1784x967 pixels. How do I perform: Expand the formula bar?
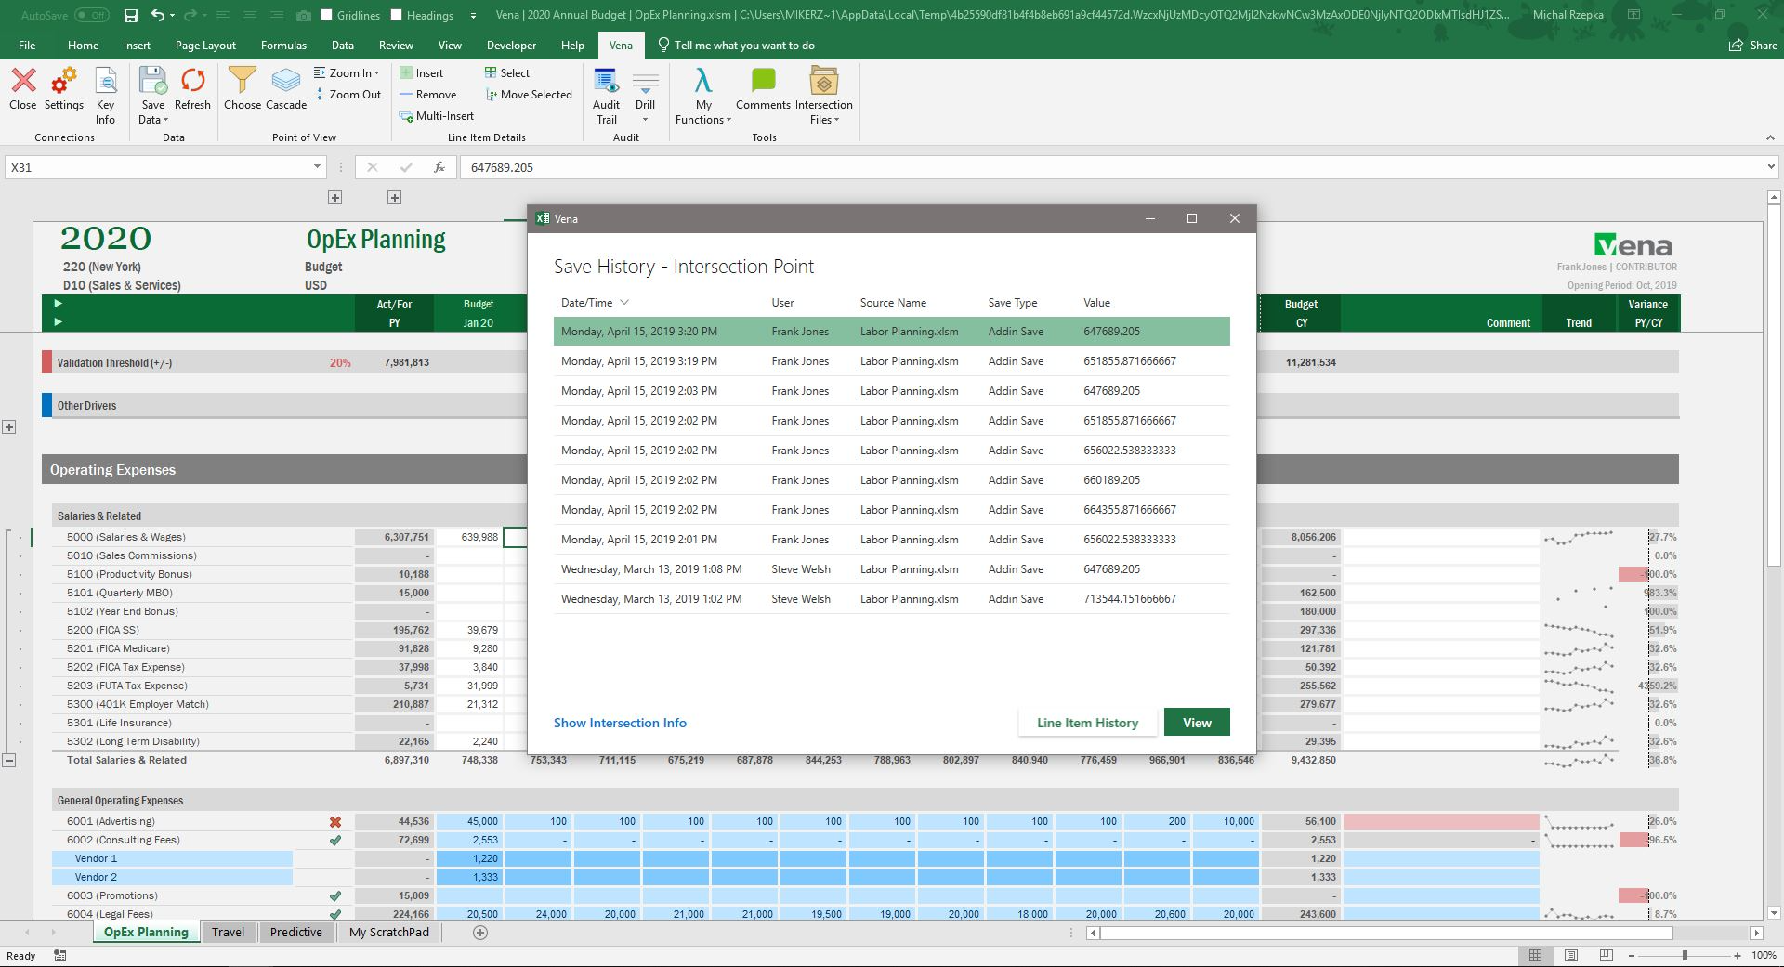(1769, 167)
